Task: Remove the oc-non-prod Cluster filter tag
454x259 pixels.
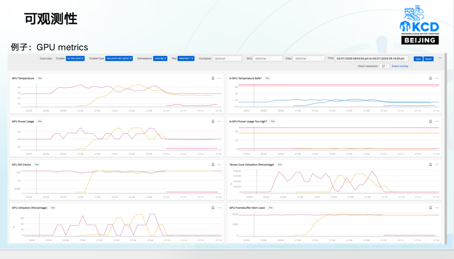Action: click(83, 59)
